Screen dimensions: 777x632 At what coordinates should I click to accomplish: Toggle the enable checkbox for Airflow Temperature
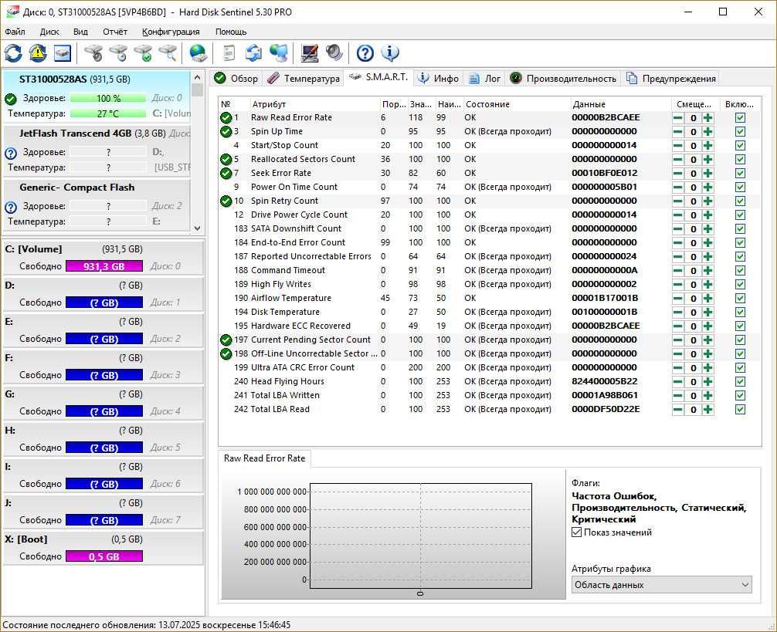coord(741,299)
